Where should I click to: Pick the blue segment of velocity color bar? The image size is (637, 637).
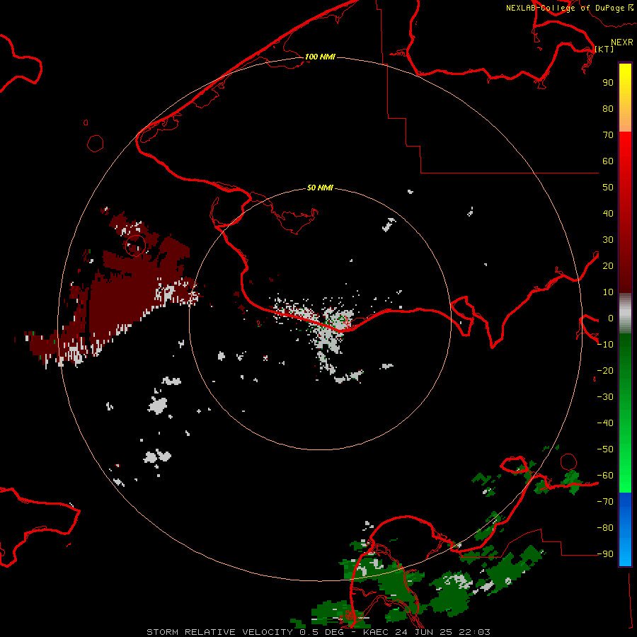[625, 529]
